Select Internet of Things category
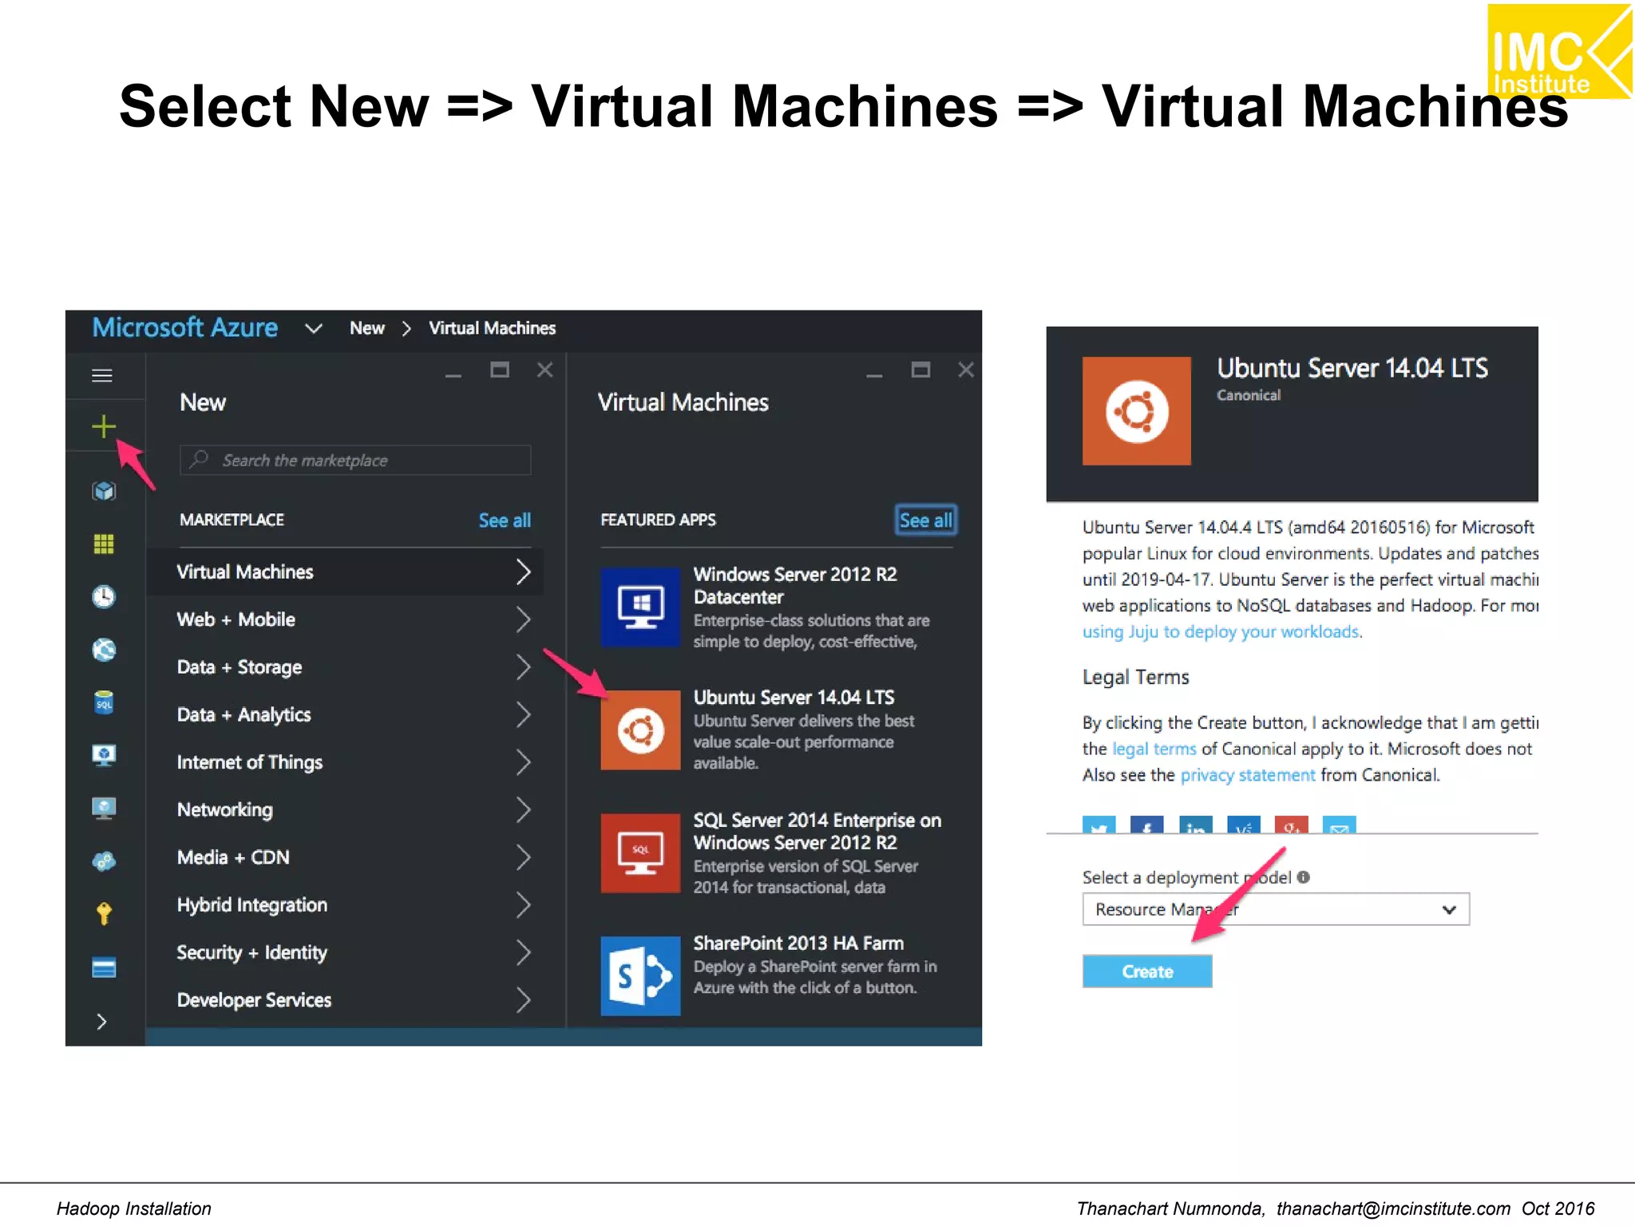 pos(345,762)
